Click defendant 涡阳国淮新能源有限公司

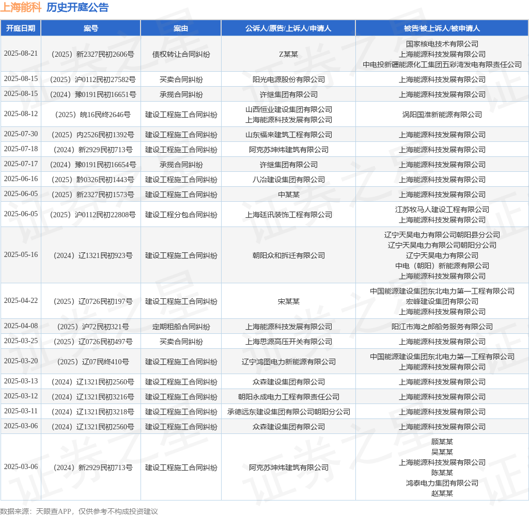coord(442,115)
